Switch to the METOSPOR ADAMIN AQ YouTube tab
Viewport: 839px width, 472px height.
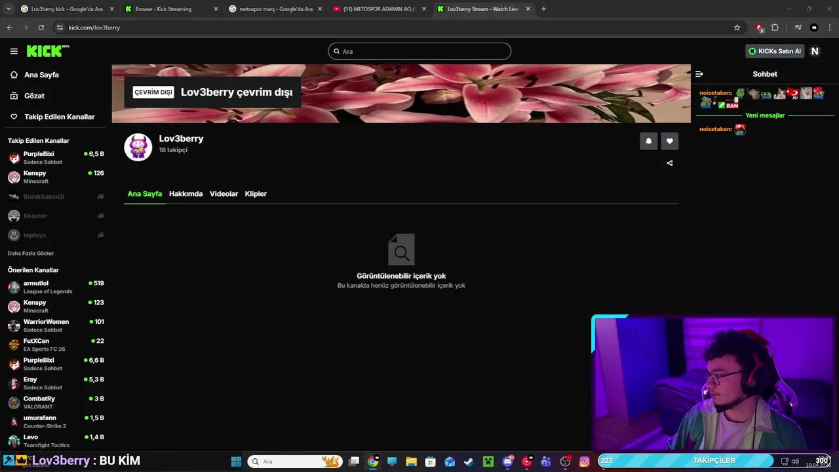[x=380, y=9]
